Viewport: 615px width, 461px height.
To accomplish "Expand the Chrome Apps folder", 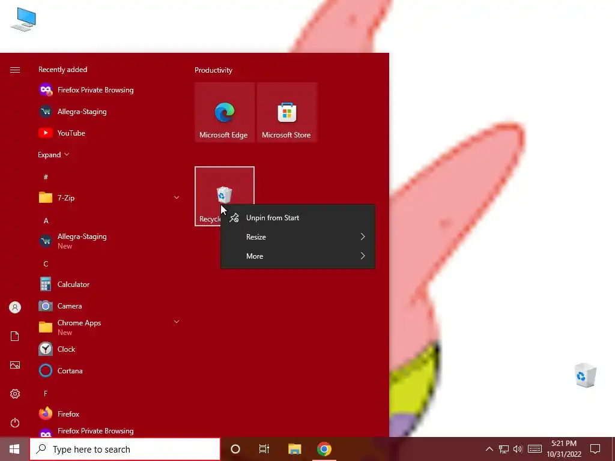I will tap(177, 322).
